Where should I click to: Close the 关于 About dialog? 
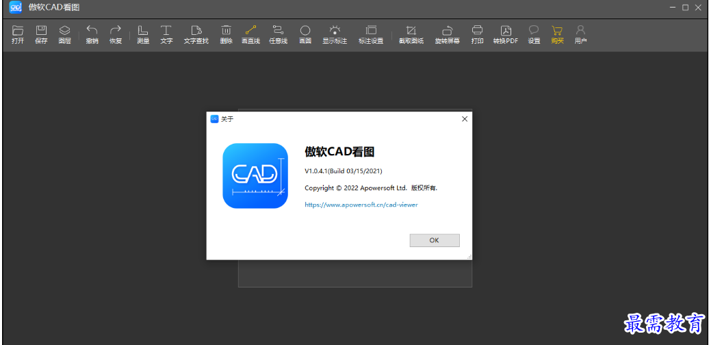(465, 119)
